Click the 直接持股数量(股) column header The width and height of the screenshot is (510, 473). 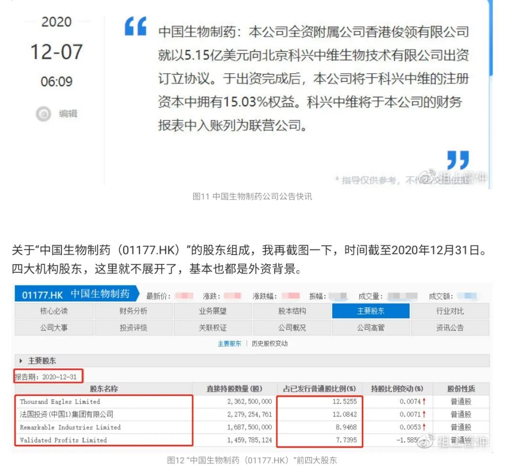tap(235, 389)
